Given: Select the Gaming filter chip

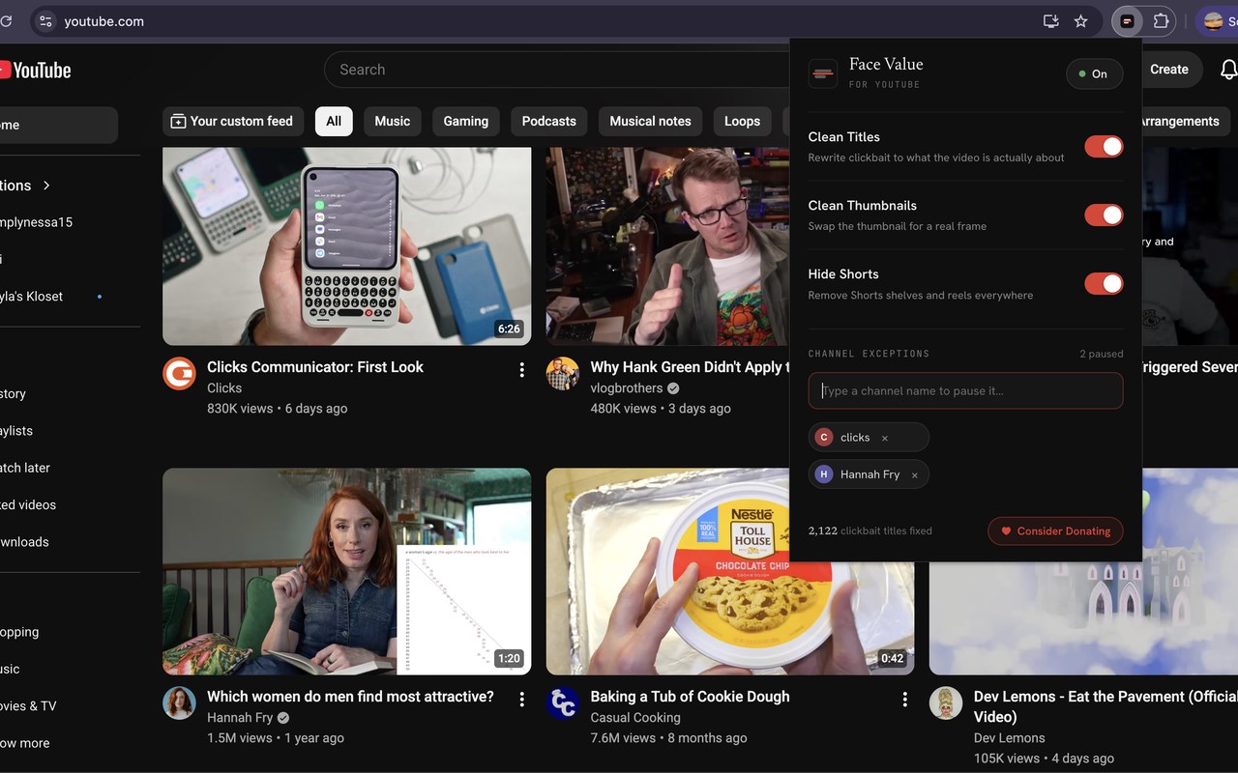Looking at the screenshot, I should 466,121.
